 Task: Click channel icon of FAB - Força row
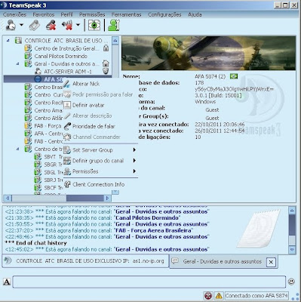click(x=28, y=125)
